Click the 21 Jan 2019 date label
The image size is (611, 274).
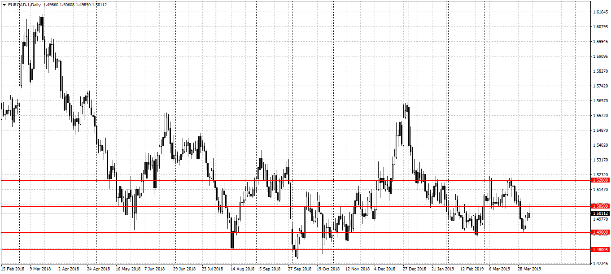tap(443, 269)
